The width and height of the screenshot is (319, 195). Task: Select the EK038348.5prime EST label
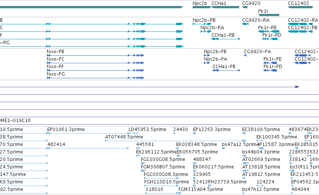tap(196, 144)
